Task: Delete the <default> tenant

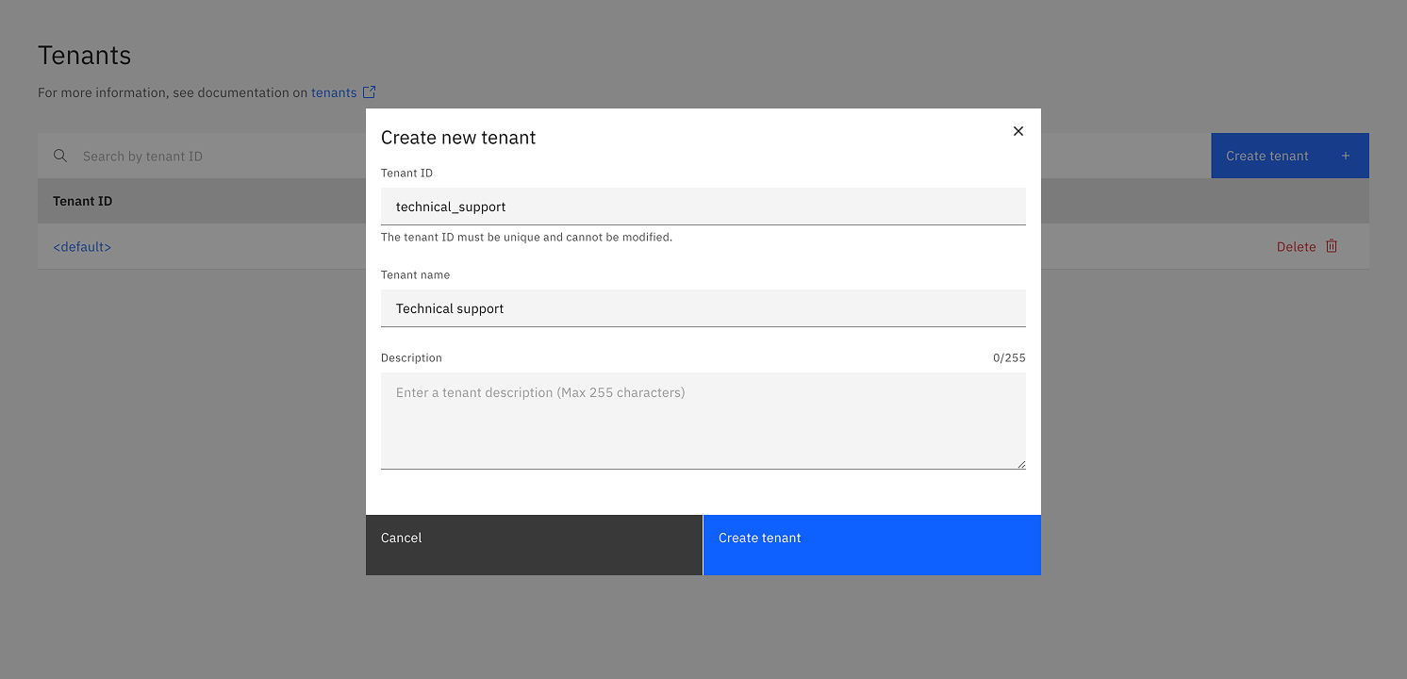Action: (x=1307, y=246)
